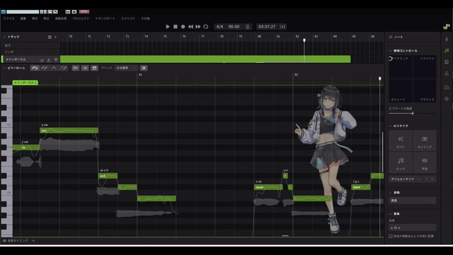This screenshot has width=453, height=255.
Task: Click the メインボーカル 1 group label
Action: point(25,82)
